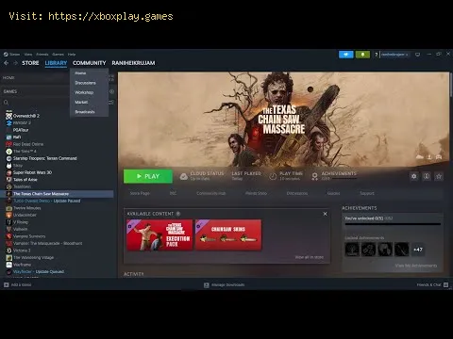Click the HOME library header
The width and height of the screenshot is (453, 339).
[x=8, y=77]
